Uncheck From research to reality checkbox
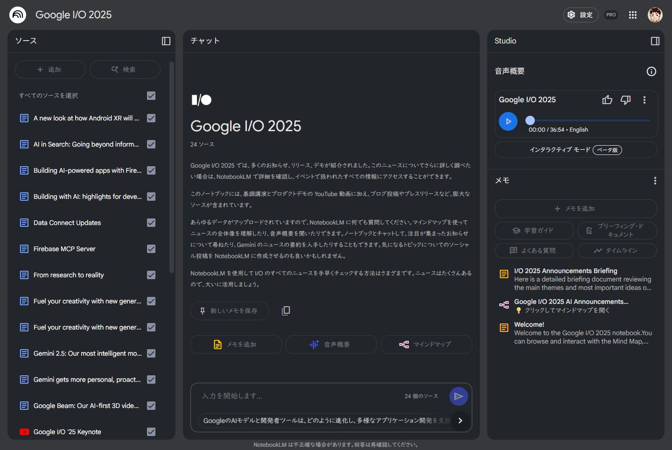Image resolution: width=672 pixels, height=450 pixels. [151, 275]
